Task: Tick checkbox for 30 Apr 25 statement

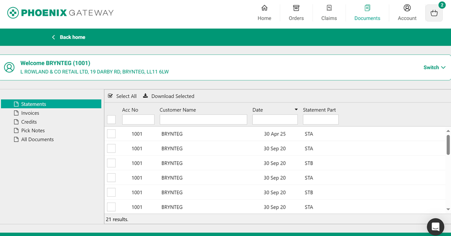Action: [111, 134]
